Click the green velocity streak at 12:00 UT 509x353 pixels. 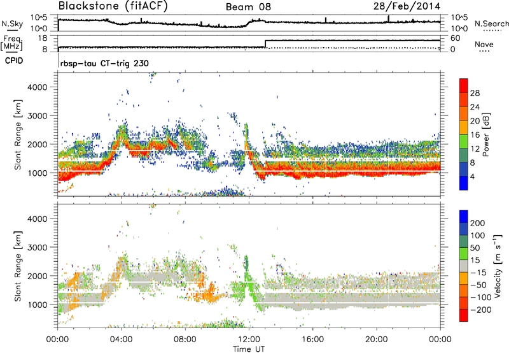[249, 281]
